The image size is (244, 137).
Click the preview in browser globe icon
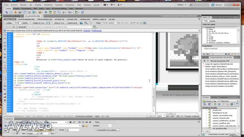[81, 23]
